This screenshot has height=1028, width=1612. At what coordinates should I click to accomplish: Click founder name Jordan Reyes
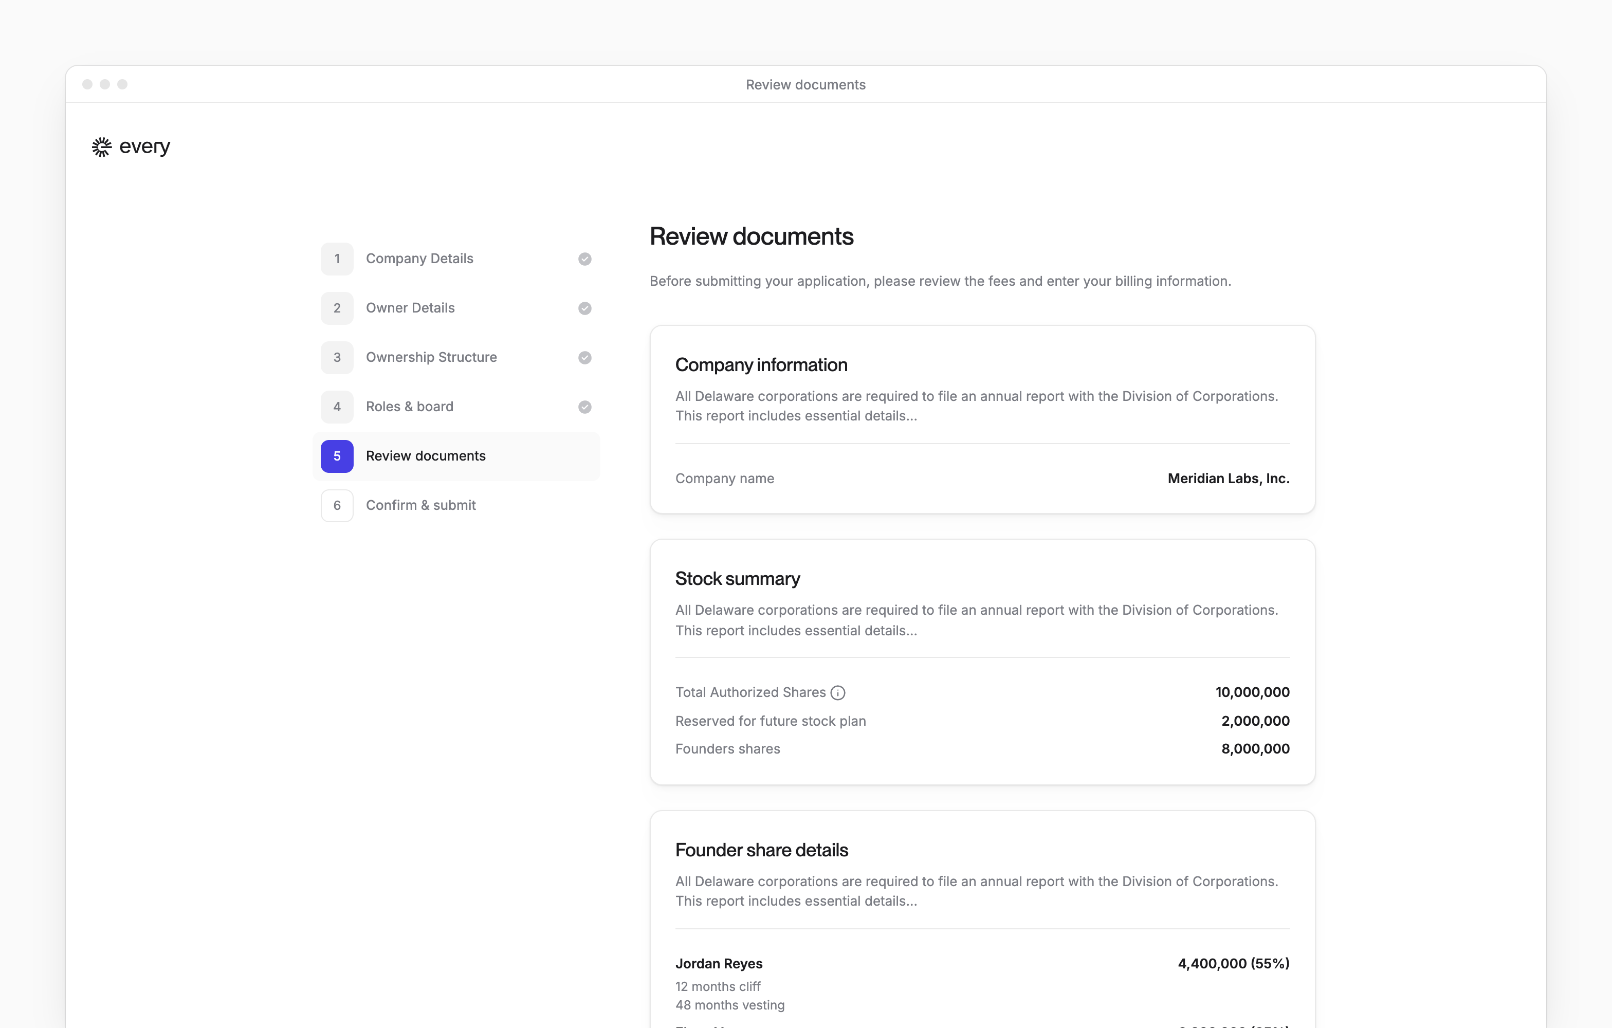click(719, 964)
